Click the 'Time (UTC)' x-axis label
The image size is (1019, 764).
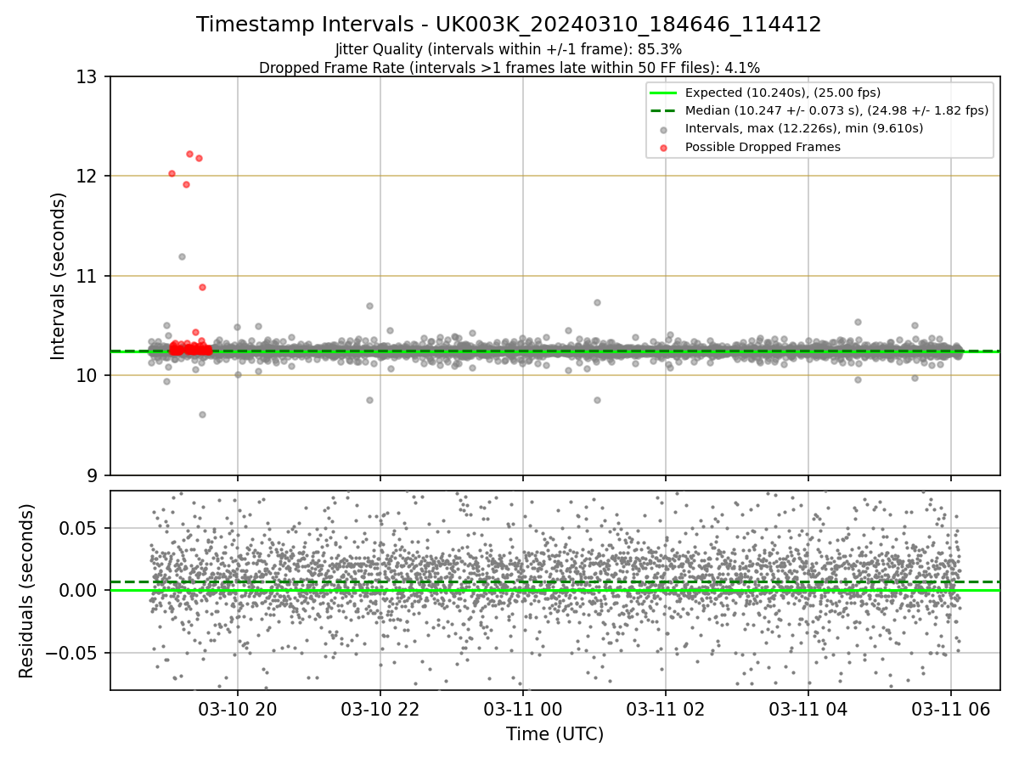(555, 734)
